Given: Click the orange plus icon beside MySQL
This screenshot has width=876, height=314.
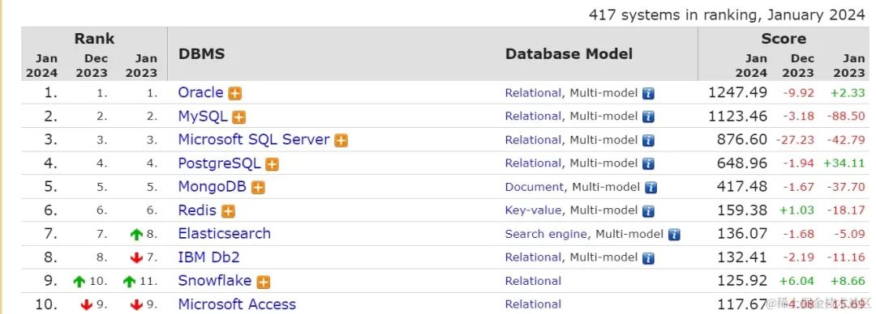Looking at the screenshot, I should pos(239,117).
